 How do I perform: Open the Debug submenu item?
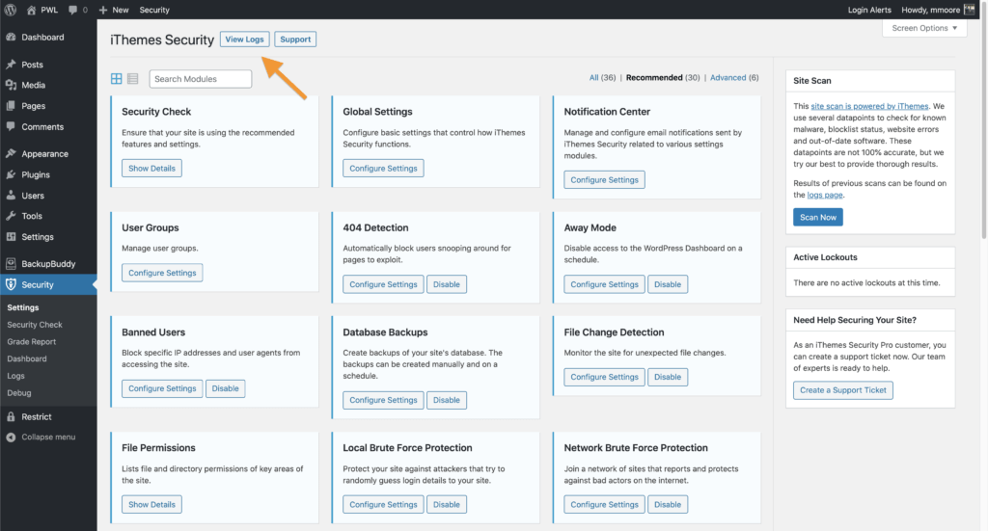(x=19, y=392)
